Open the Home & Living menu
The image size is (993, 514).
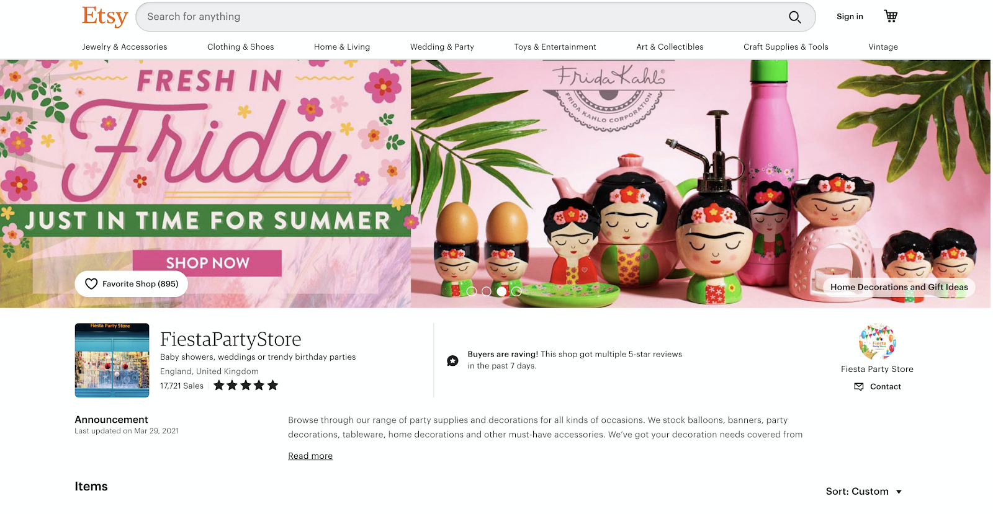tap(342, 47)
